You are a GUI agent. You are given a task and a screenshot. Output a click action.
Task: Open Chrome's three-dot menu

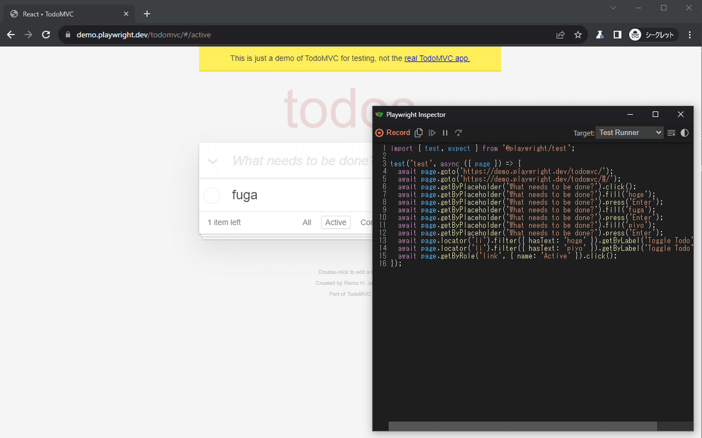pyautogui.click(x=690, y=35)
